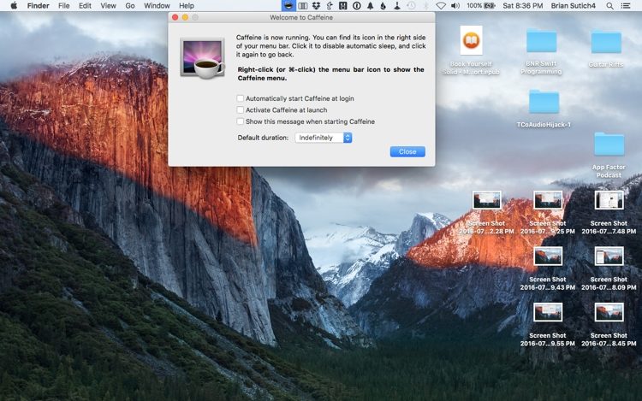The width and height of the screenshot is (642, 401).
Task: Select Screen Shot 2016-07…2.28 PM thumbnail
Action: pyautogui.click(x=486, y=200)
